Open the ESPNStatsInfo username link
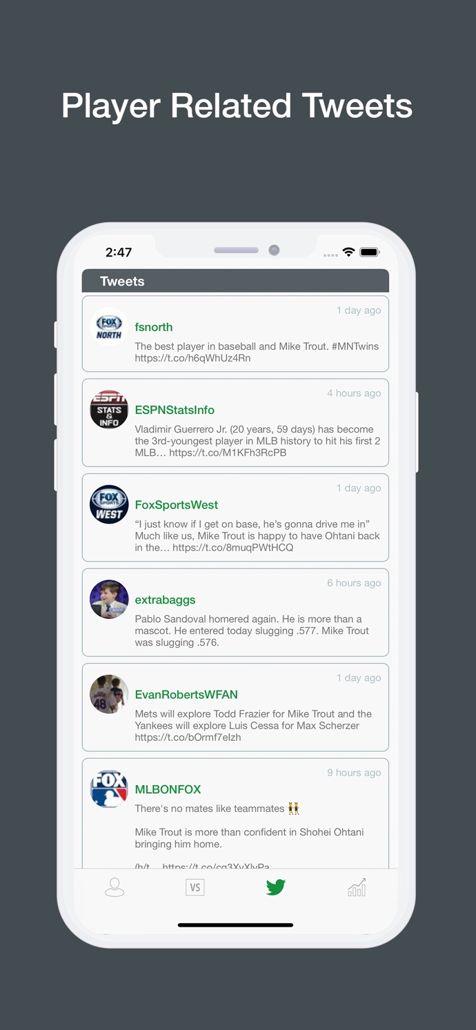Screen dimensions: 476x1030 tap(175, 410)
